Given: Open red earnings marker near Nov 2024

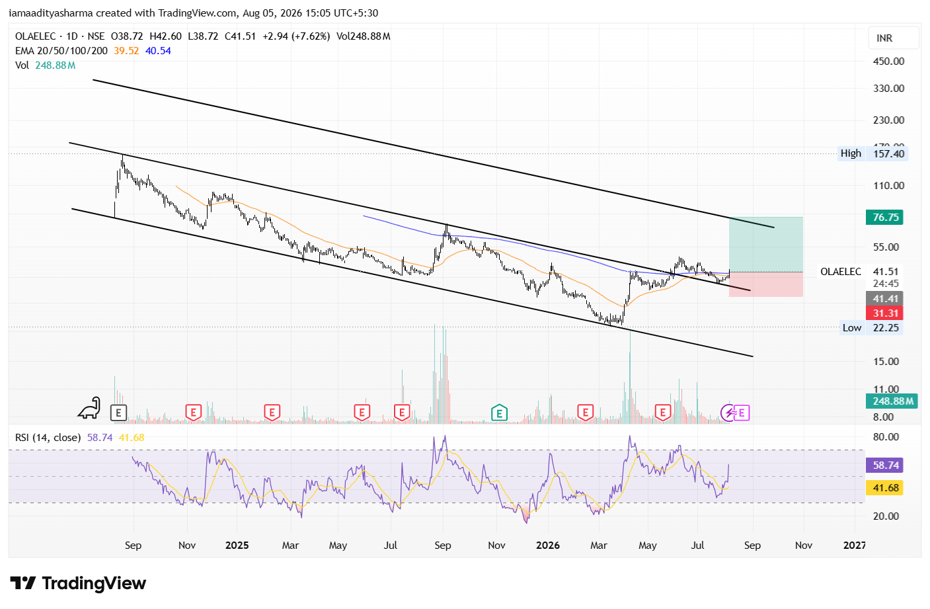Looking at the screenshot, I should tap(193, 413).
